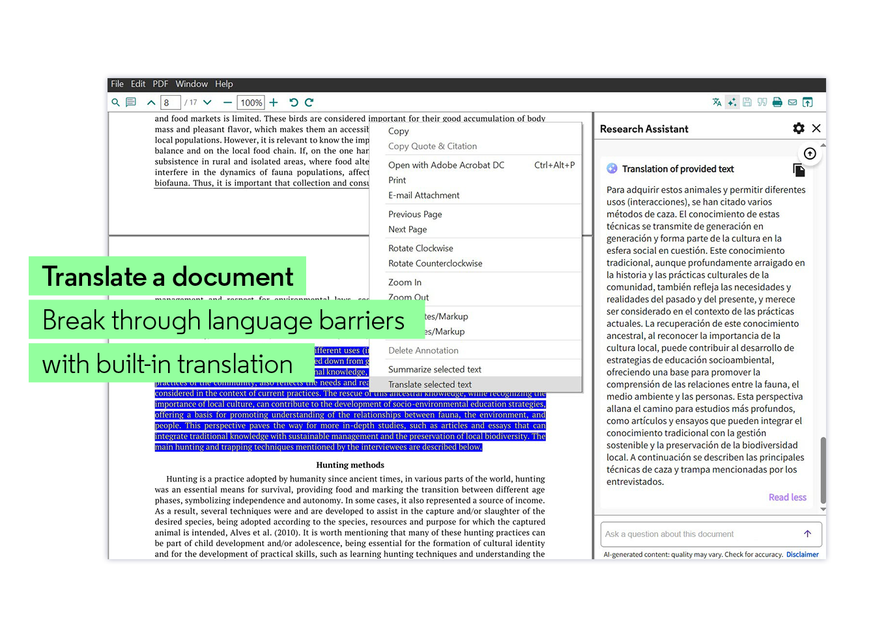Go to next page with the down chevron

click(x=207, y=102)
